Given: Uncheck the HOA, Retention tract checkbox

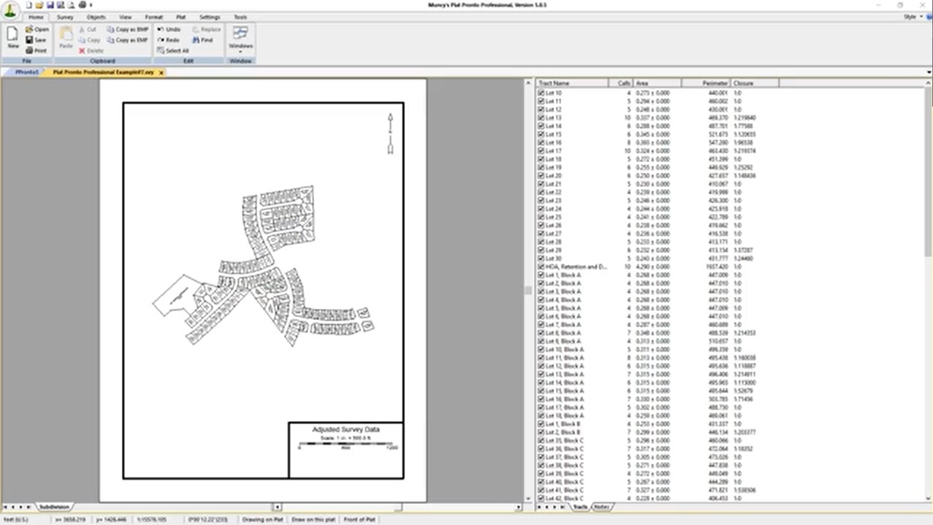Looking at the screenshot, I should tap(541, 267).
